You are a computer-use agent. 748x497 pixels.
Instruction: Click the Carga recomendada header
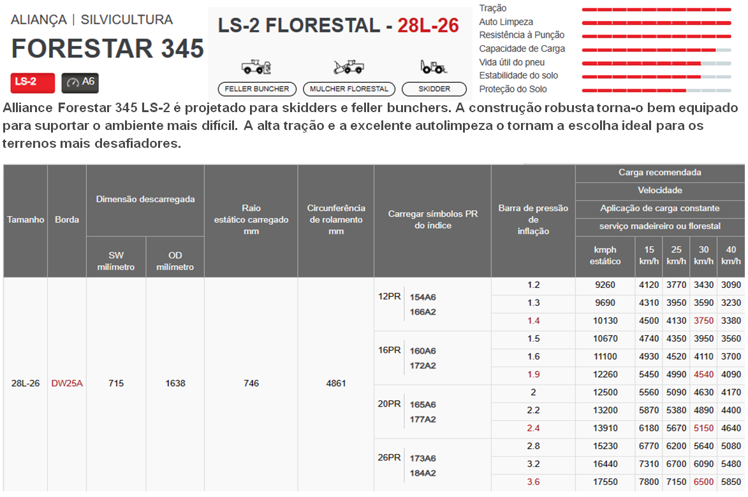(x=660, y=173)
